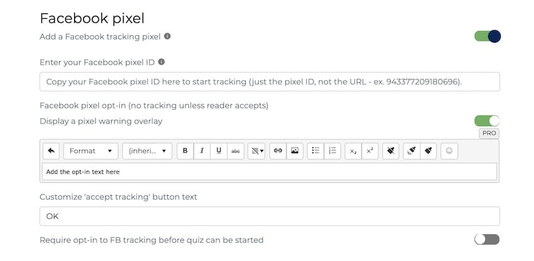Screen dimensions: 534x261
Task: Create a numbered list
Action: point(332,151)
